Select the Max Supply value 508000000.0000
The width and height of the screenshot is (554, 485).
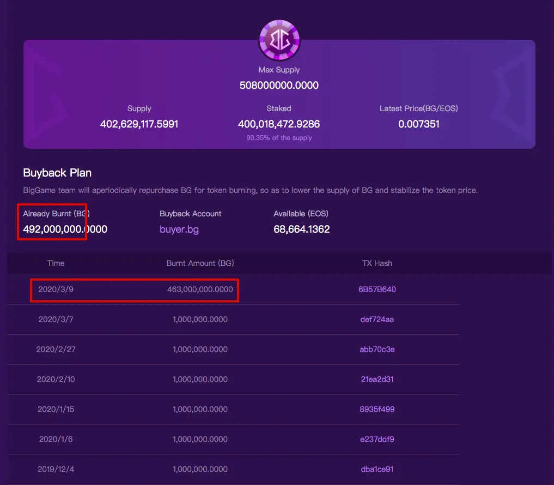coord(279,85)
